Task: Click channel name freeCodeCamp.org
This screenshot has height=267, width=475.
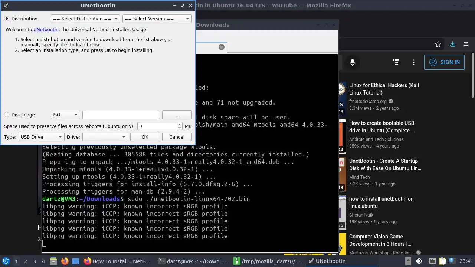Action: [x=368, y=101]
